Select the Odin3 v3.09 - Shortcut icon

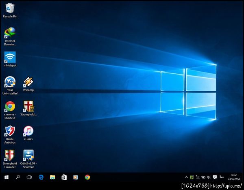[28, 159]
